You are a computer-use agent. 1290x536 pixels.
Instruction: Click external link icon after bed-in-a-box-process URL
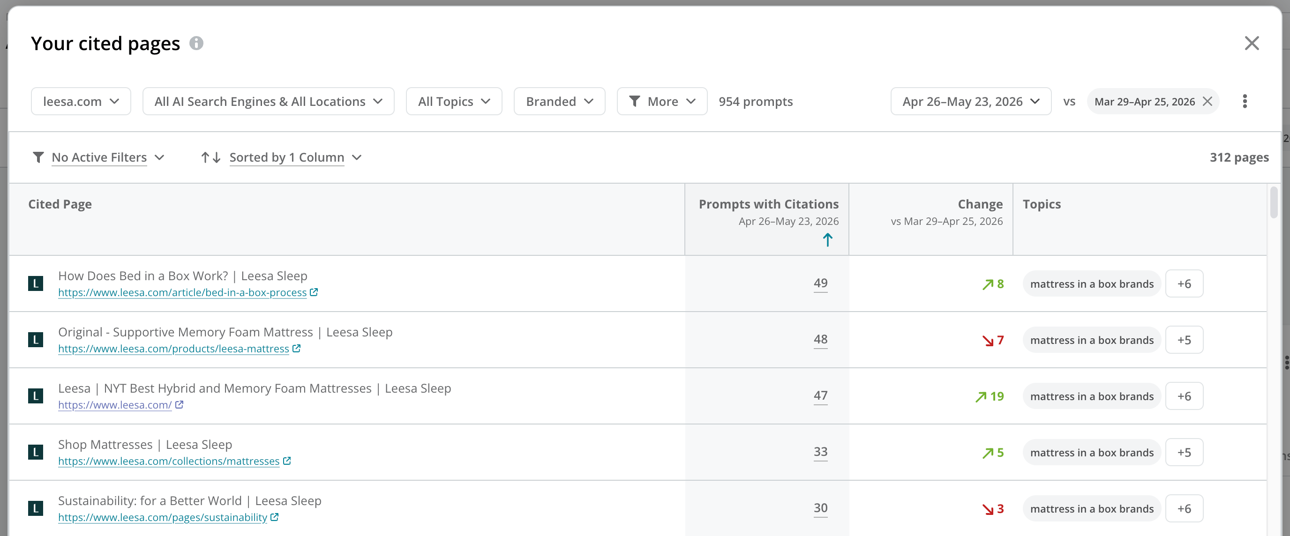314,292
